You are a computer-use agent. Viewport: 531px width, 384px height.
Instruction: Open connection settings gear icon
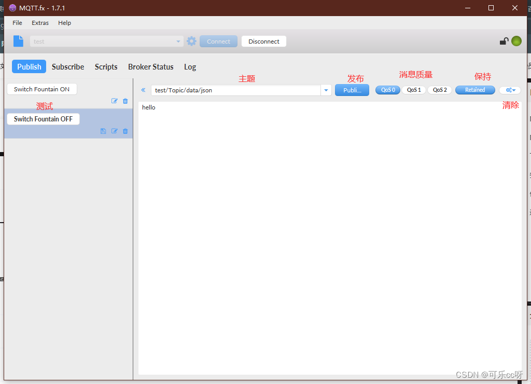pyautogui.click(x=191, y=41)
